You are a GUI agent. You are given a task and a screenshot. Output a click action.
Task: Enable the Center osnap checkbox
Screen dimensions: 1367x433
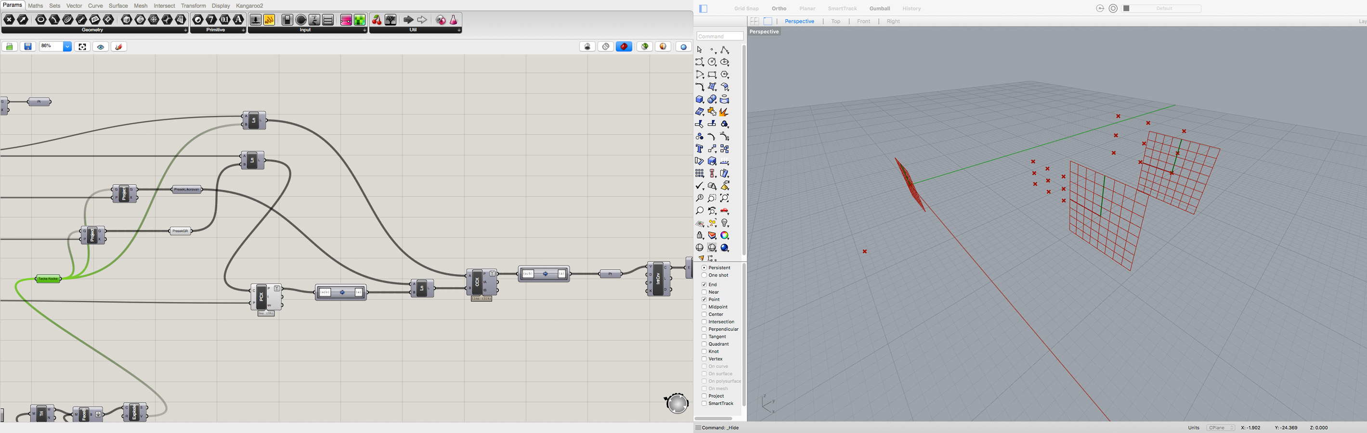[x=704, y=314]
